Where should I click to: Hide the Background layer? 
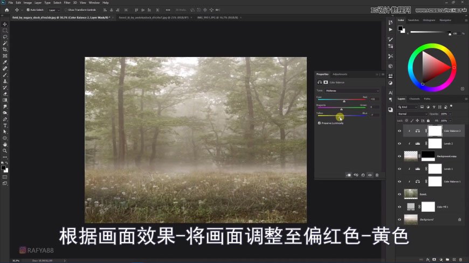coord(399,219)
